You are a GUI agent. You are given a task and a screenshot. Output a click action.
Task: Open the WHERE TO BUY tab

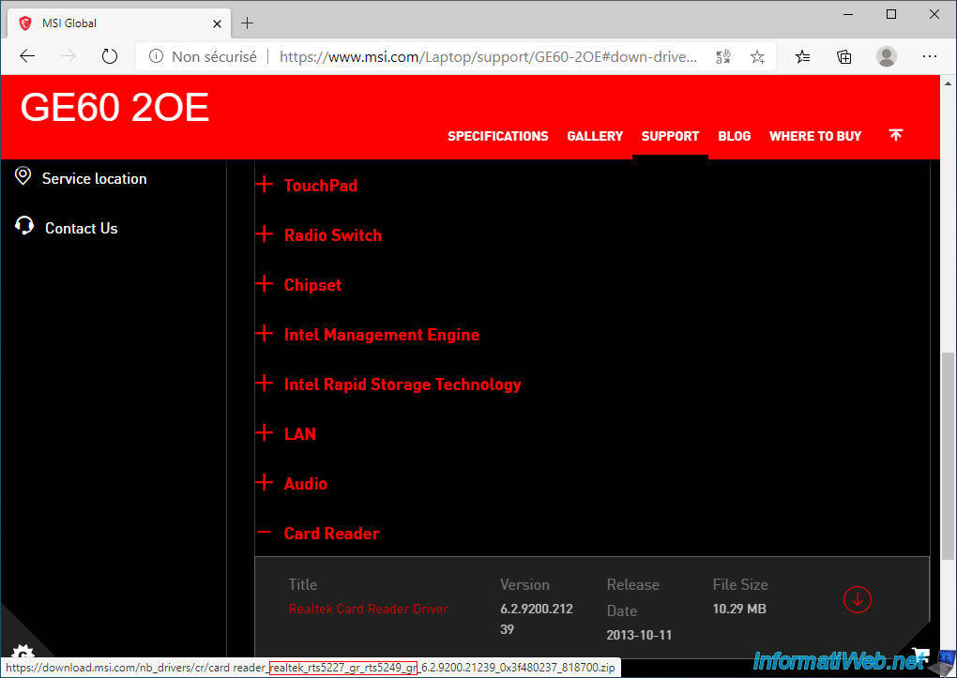coord(815,136)
